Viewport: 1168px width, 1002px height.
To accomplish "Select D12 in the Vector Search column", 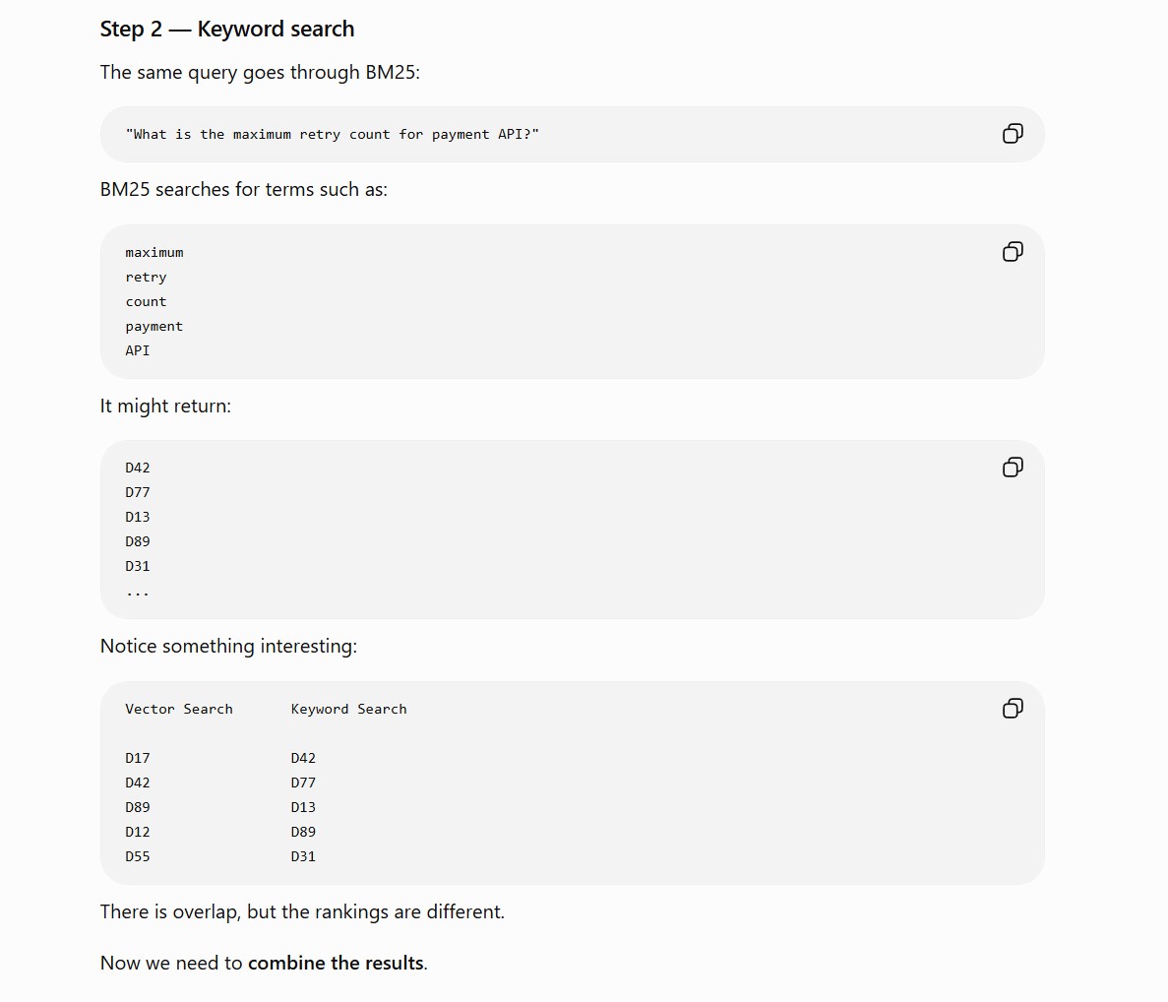I will tap(138, 832).
